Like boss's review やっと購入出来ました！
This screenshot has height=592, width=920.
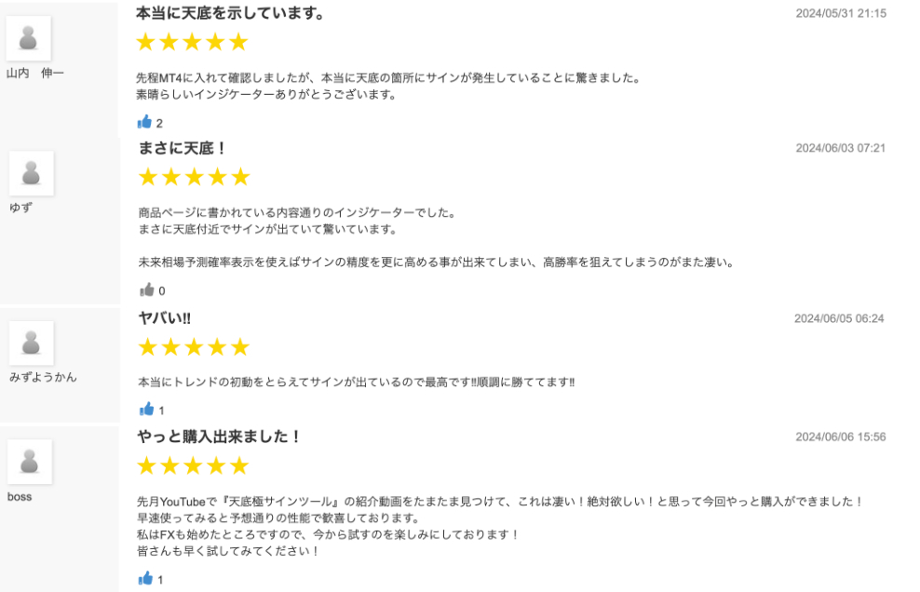(x=146, y=579)
